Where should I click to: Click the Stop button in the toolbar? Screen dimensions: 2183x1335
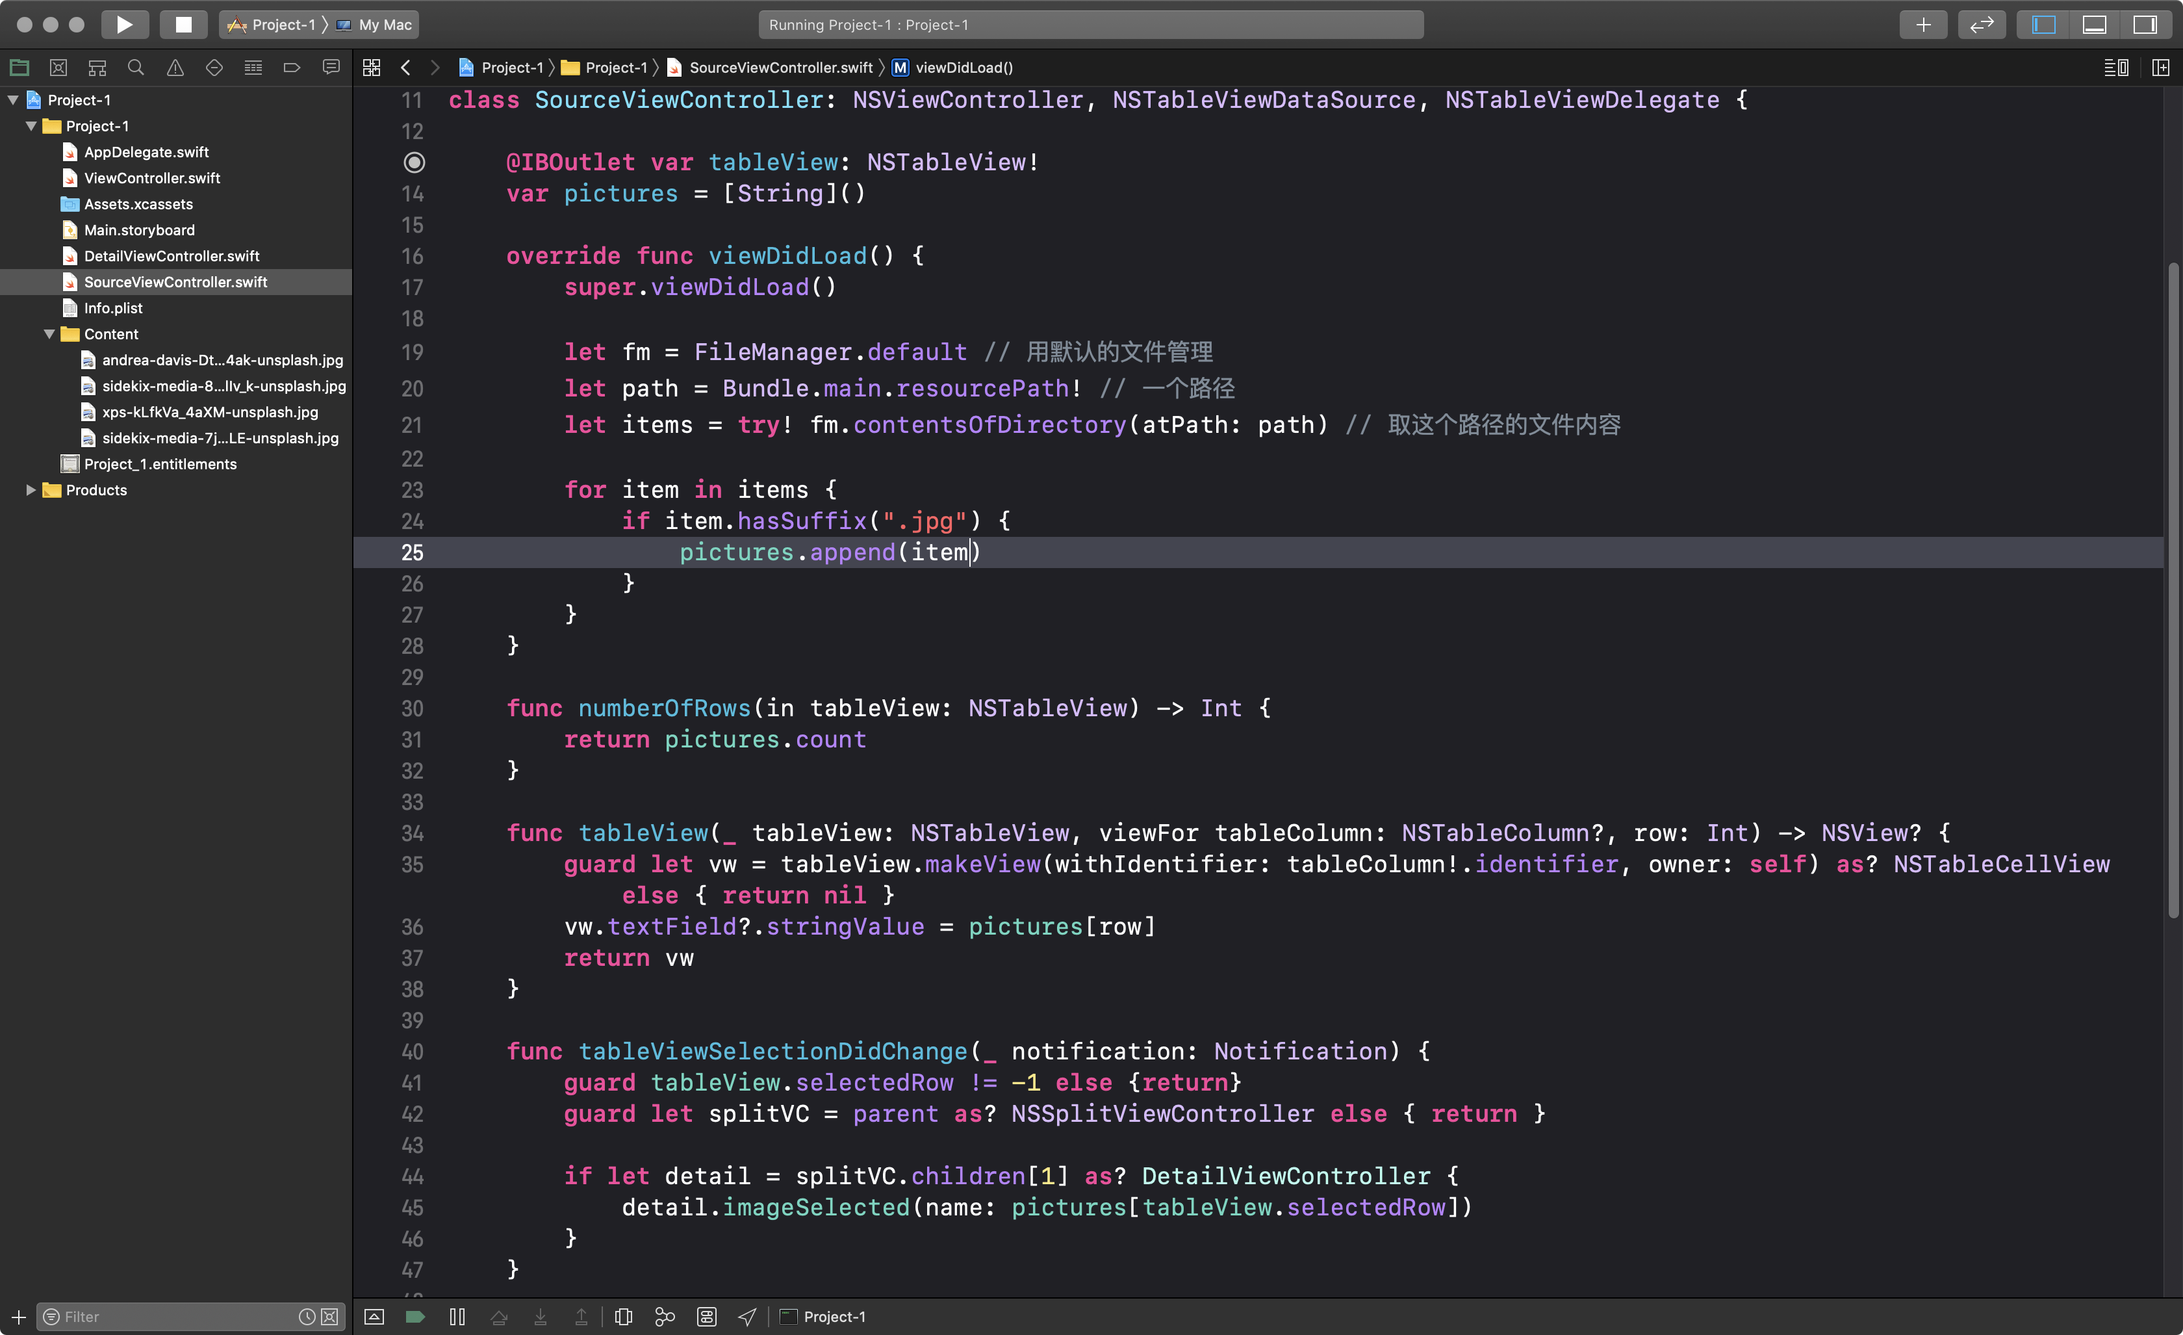[183, 25]
